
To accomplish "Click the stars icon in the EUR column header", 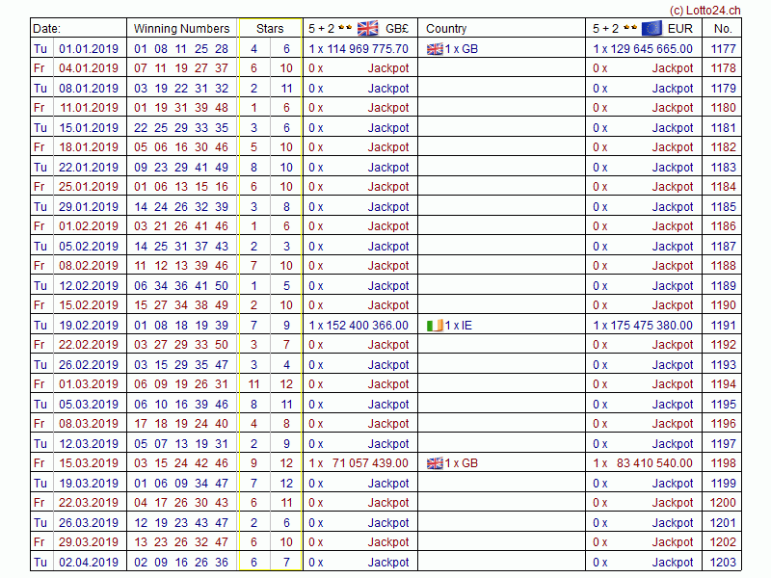I will 629,28.
